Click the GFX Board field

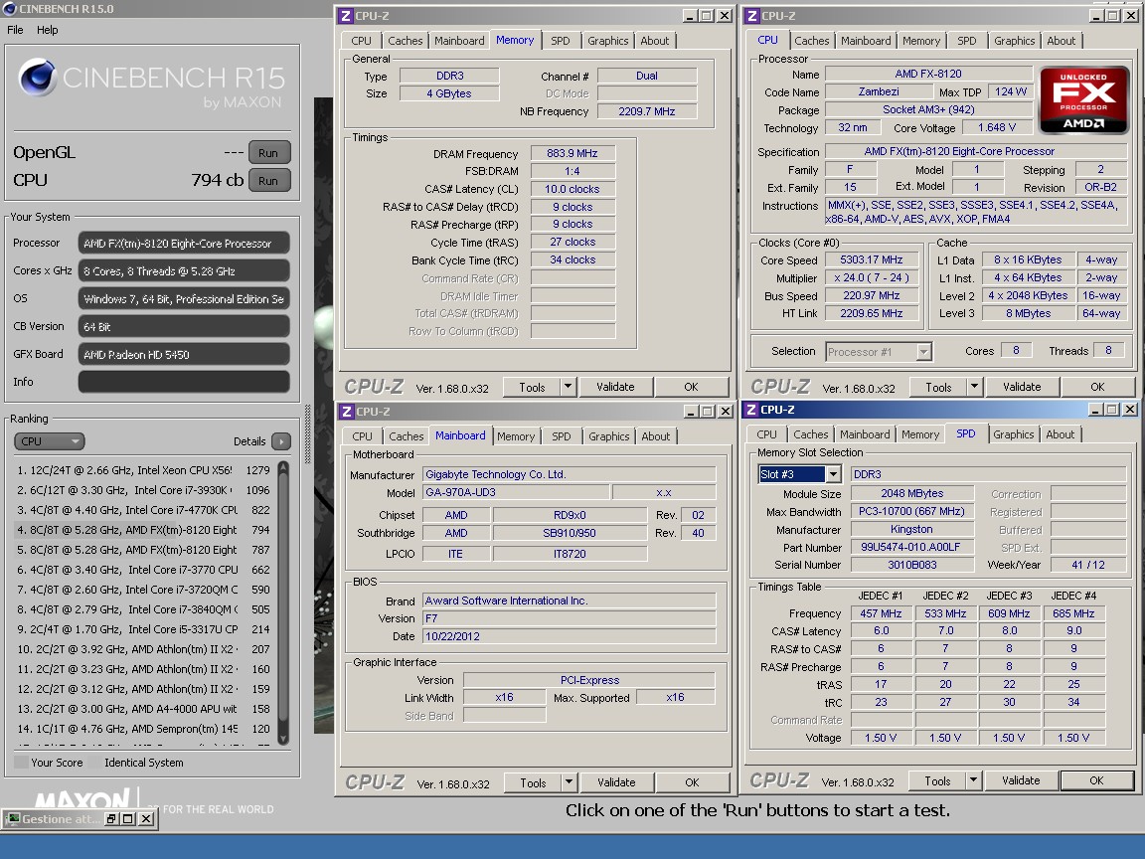[184, 354]
